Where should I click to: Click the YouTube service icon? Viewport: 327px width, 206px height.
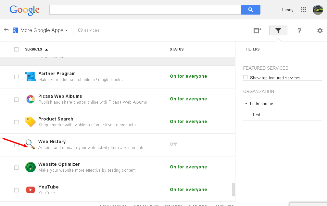tap(30, 190)
